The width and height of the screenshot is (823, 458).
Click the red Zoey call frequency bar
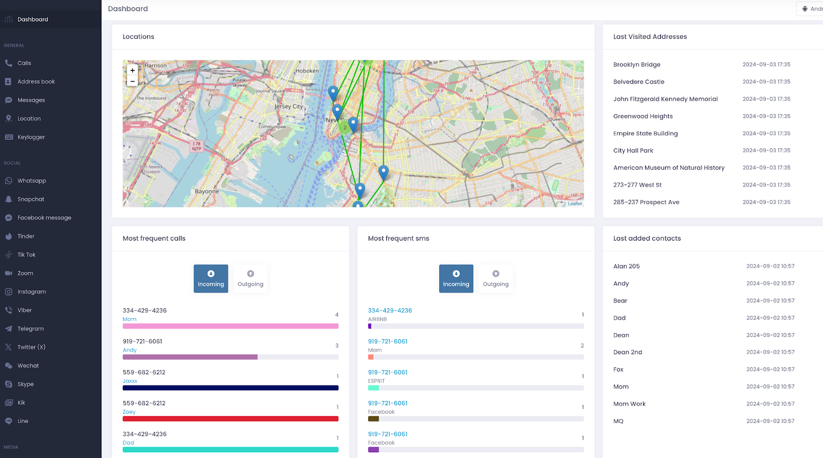click(x=230, y=418)
